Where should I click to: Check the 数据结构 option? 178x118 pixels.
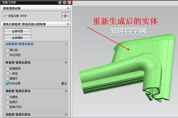(x=7, y=68)
